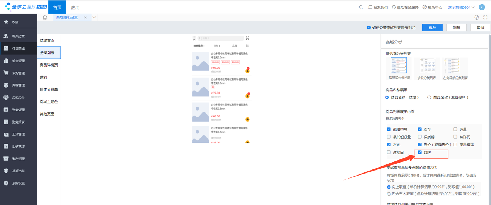The image size is (491, 205).
Task: Select 分类列表 template section
Action: [49, 53]
